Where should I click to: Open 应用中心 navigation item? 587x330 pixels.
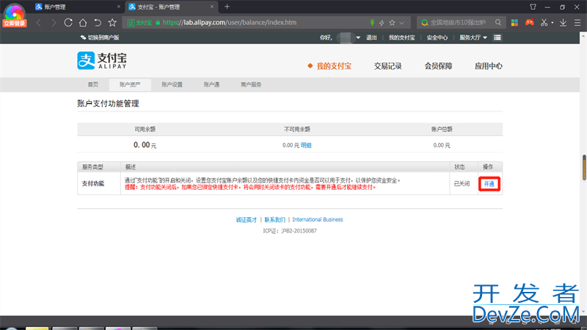pos(489,66)
